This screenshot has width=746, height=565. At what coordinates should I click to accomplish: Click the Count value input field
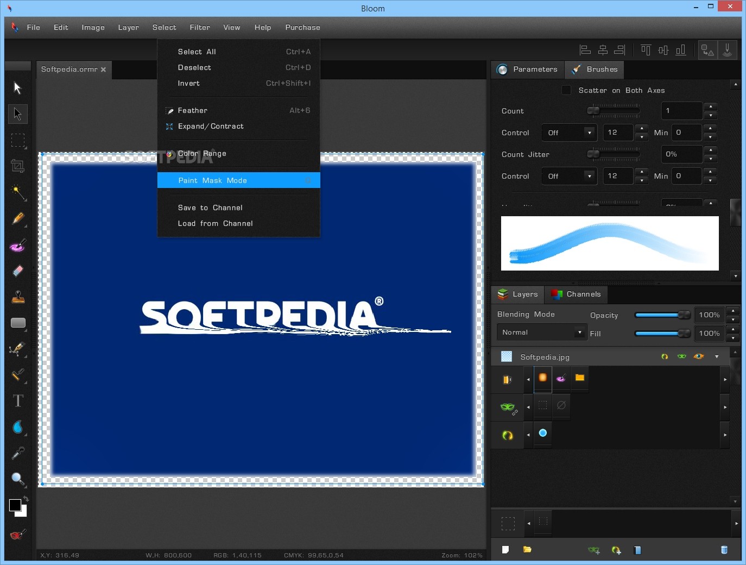682,111
